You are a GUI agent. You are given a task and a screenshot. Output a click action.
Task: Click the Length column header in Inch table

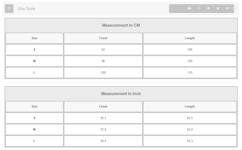tap(190, 107)
